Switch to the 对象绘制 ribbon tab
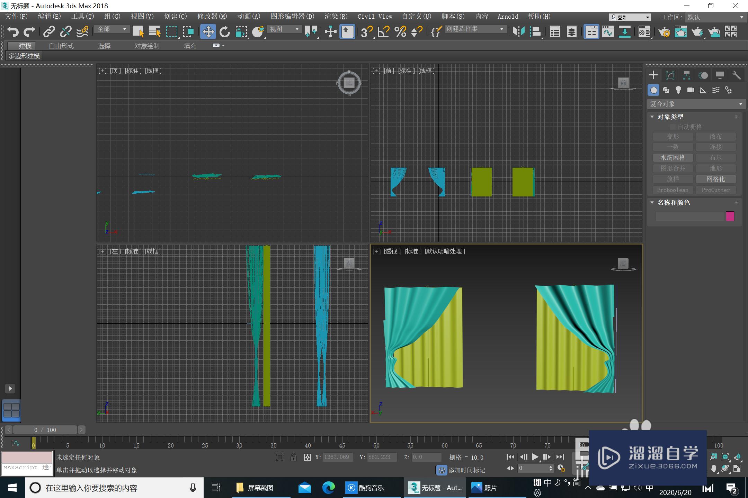 [x=147, y=46]
